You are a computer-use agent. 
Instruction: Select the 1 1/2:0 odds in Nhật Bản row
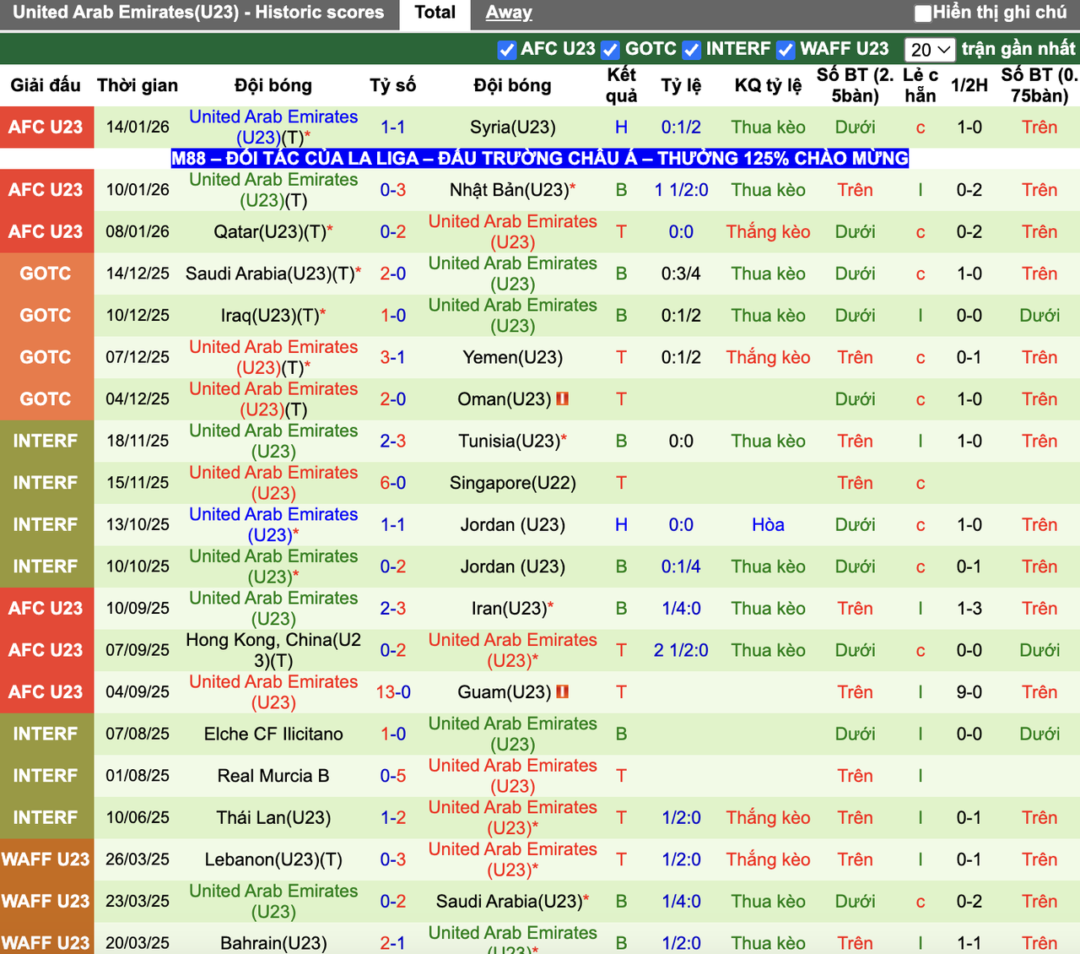682,190
